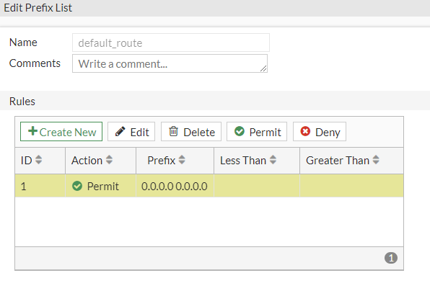430x286 pixels.
Task: Sort by Action column arrows
Action: coord(109,160)
